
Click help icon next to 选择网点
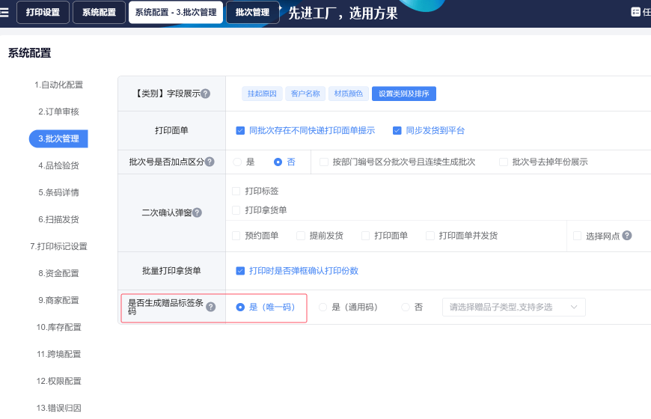627,236
